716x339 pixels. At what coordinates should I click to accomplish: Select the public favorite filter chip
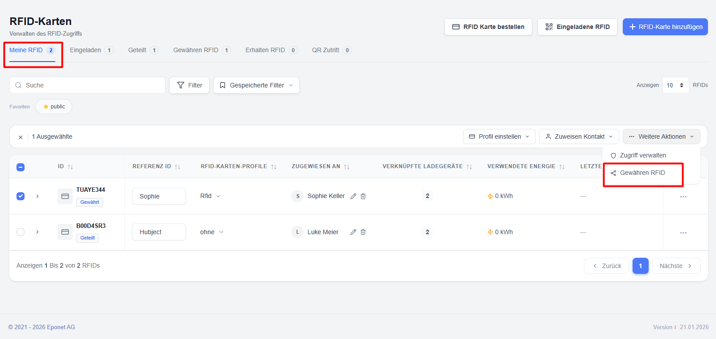pos(54,107)
